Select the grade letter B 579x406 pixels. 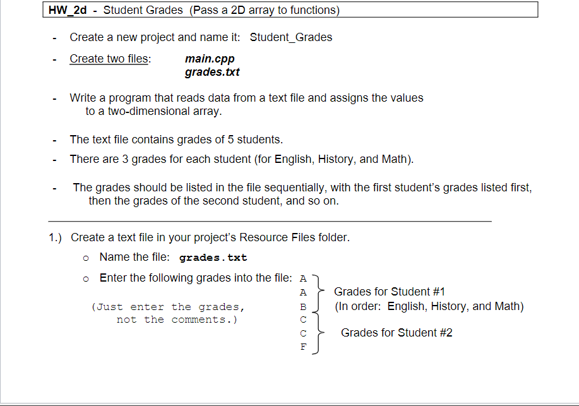point(303,306)
